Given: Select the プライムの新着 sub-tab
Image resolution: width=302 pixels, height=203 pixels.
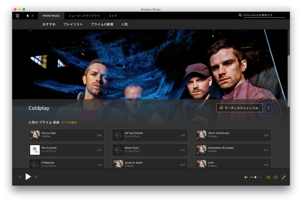Looking at the screenshot, I should 102,24.
